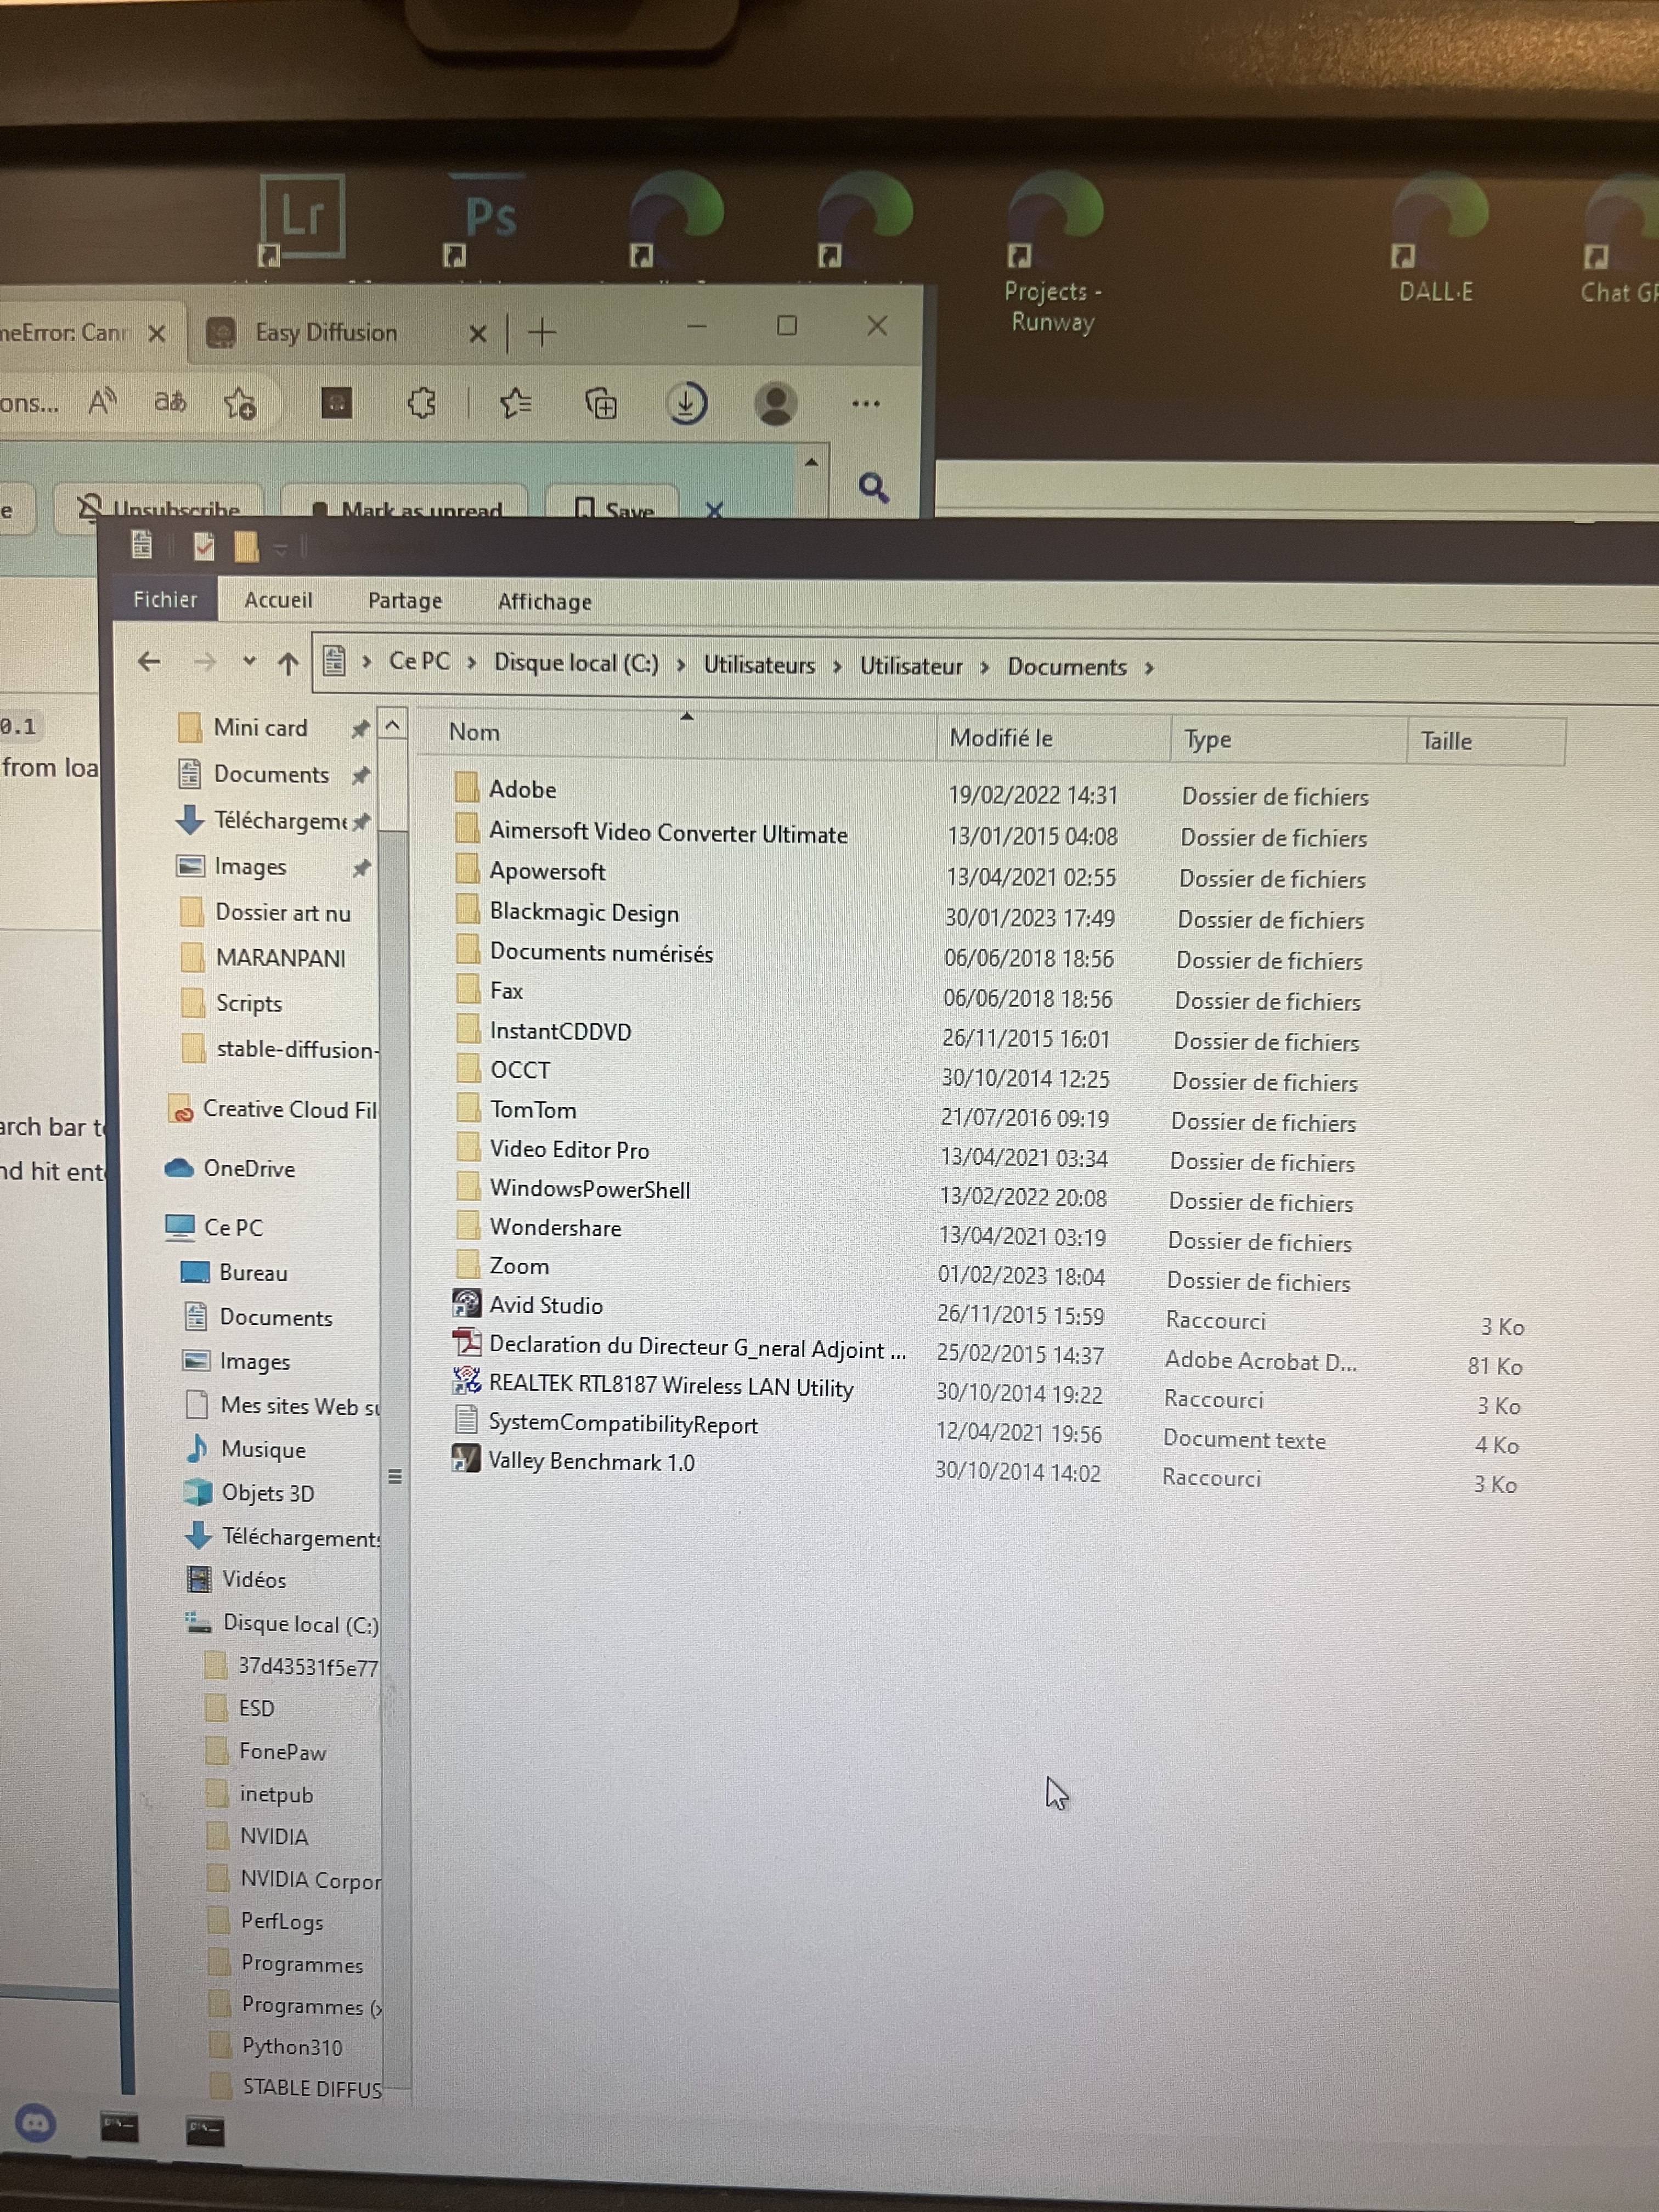Click Edge read aloud icon in browser toolbar
The image size is (1659, 2212).
click(x=102, y=402)
